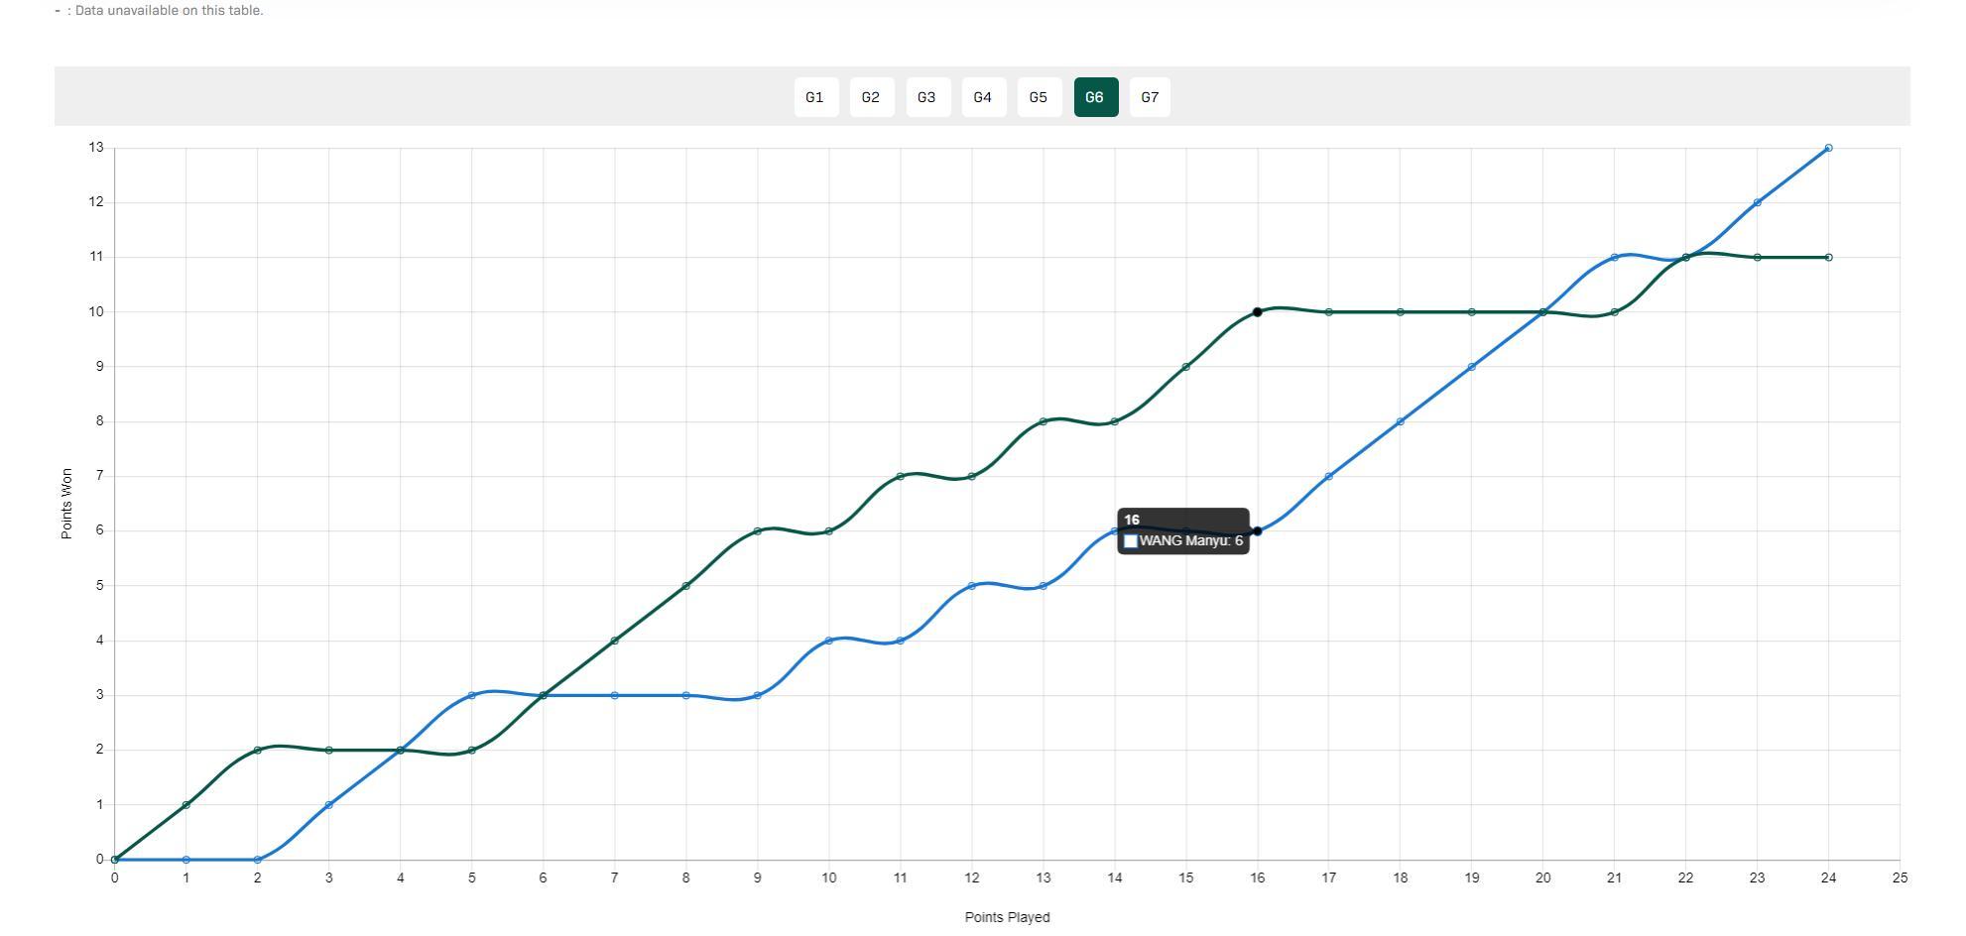Viewport: 1966px width, 936px height.
Task: Select the G2 game tab
Action: [871, 97]
